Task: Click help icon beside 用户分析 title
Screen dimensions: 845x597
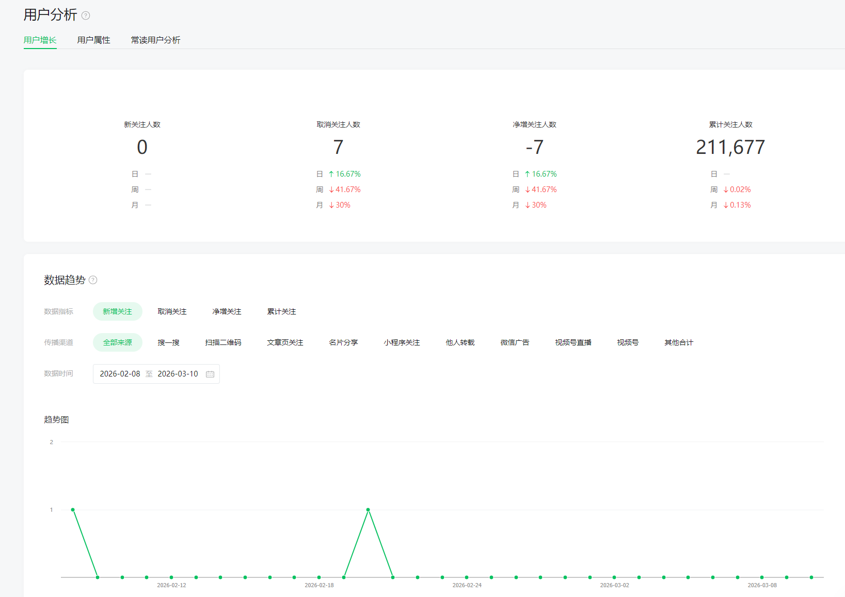Action: coord(86,15)
